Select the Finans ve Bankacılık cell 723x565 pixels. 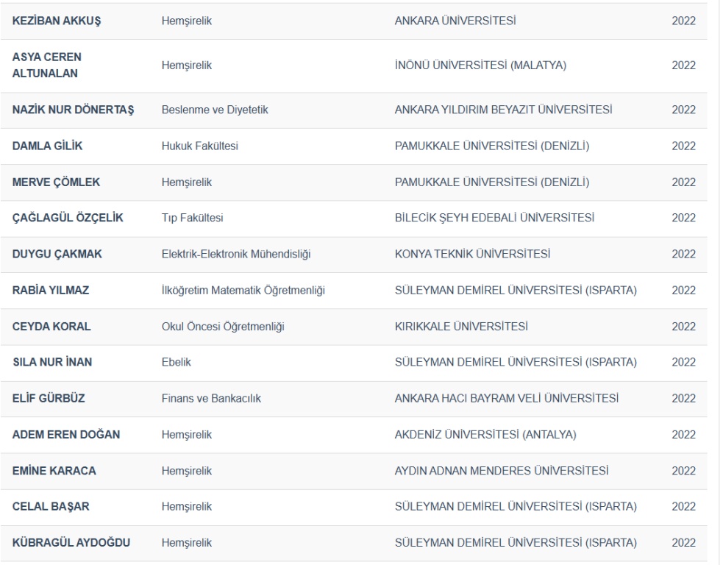[211, 399]
